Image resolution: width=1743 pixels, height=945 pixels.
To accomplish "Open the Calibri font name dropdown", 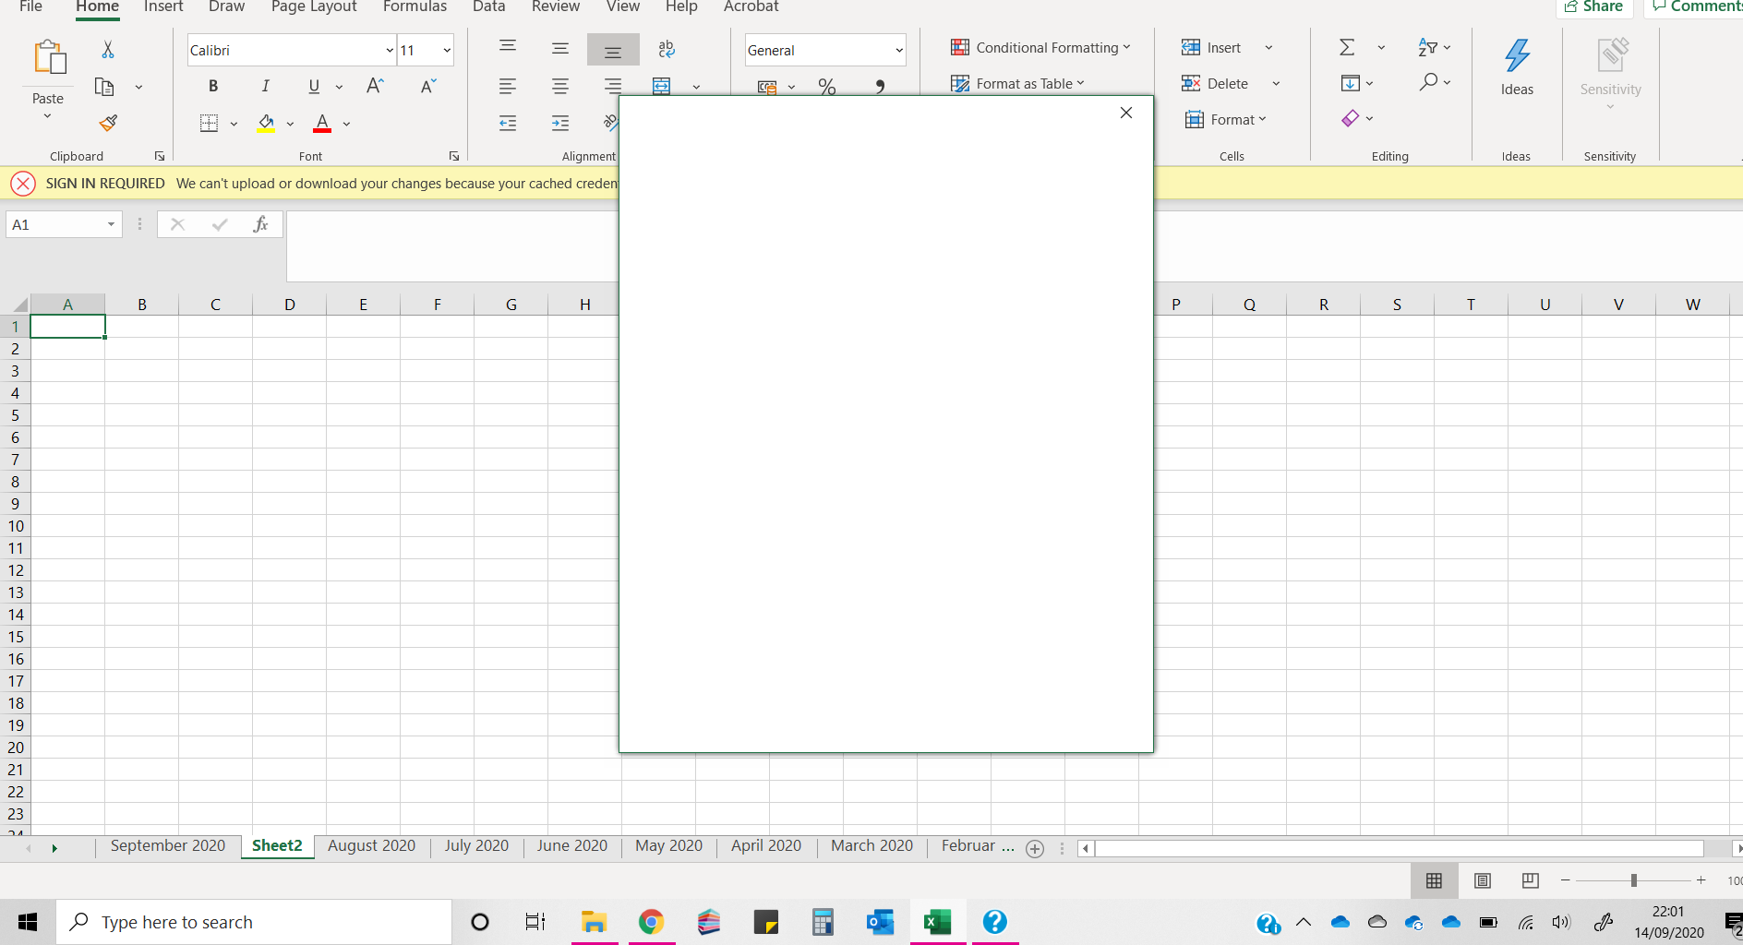I will (x=390, y=50).
